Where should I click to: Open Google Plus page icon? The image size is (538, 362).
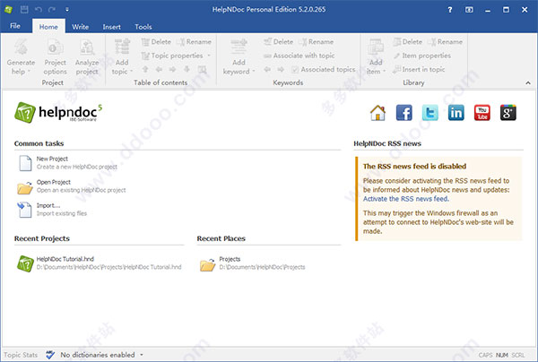508,113
